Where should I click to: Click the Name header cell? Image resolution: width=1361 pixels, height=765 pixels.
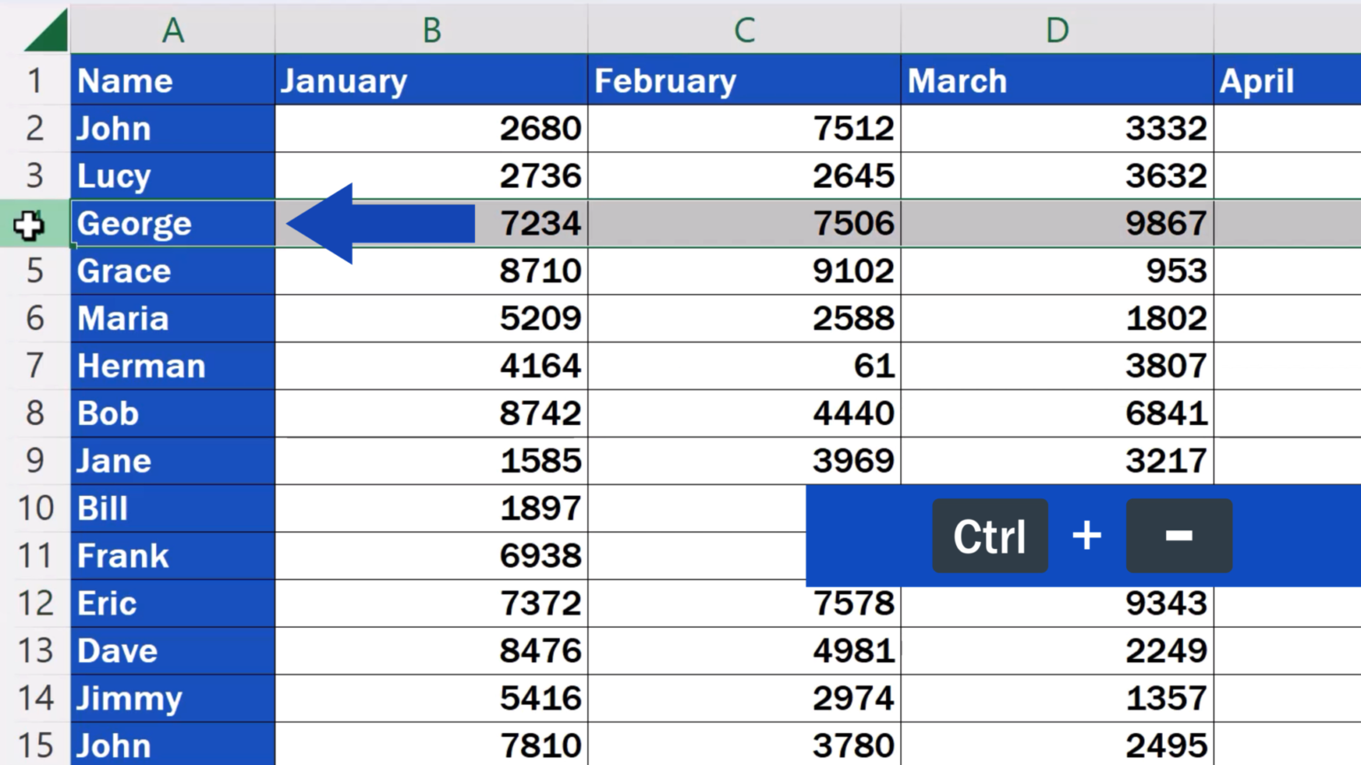pyautogui.click(x=173, y=81)
